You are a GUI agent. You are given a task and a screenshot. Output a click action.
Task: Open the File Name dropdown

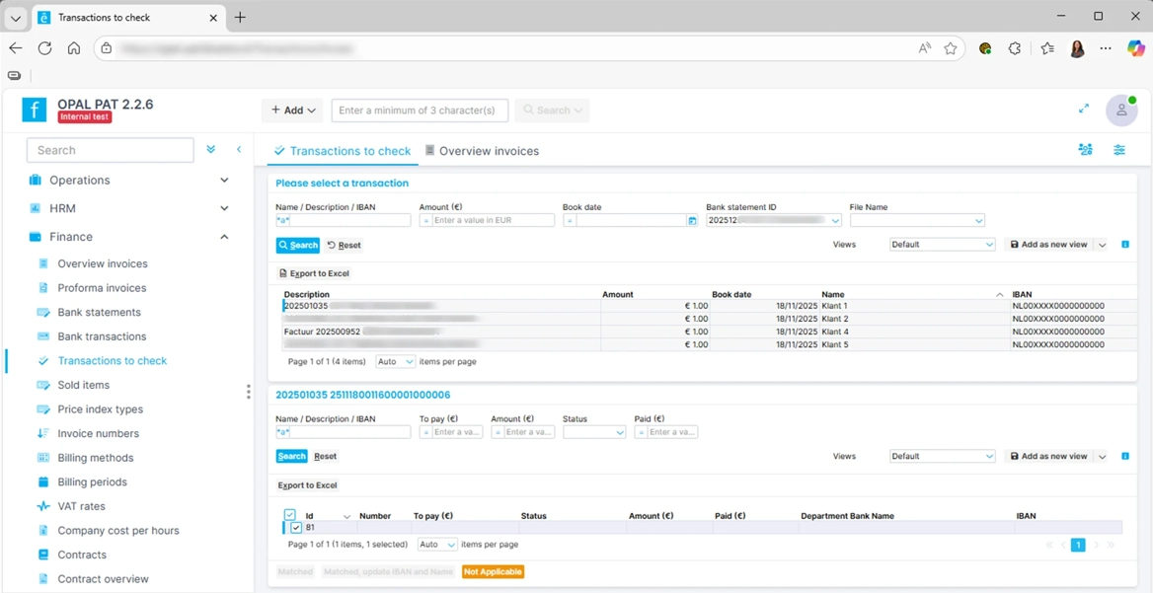tap(978, 221)
